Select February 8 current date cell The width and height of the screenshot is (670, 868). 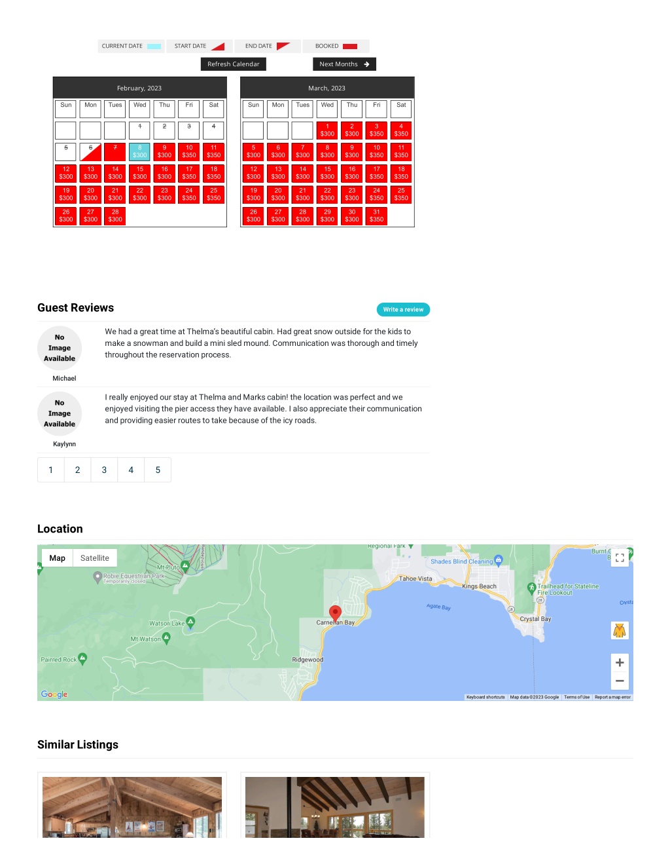click(x=140, y=152)
